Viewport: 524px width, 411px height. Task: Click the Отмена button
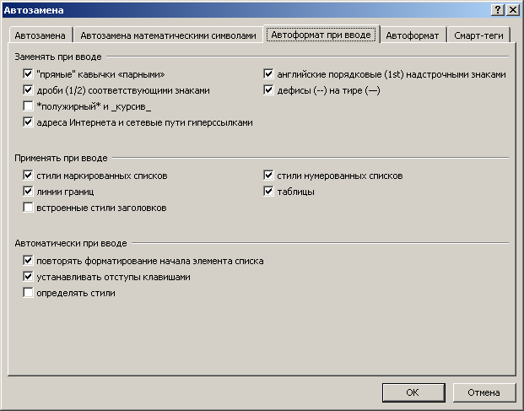[483, 392]
